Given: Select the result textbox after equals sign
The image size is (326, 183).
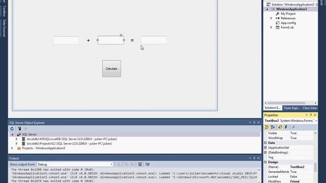Looking at the screenshot, I should (x=154, y=40).
